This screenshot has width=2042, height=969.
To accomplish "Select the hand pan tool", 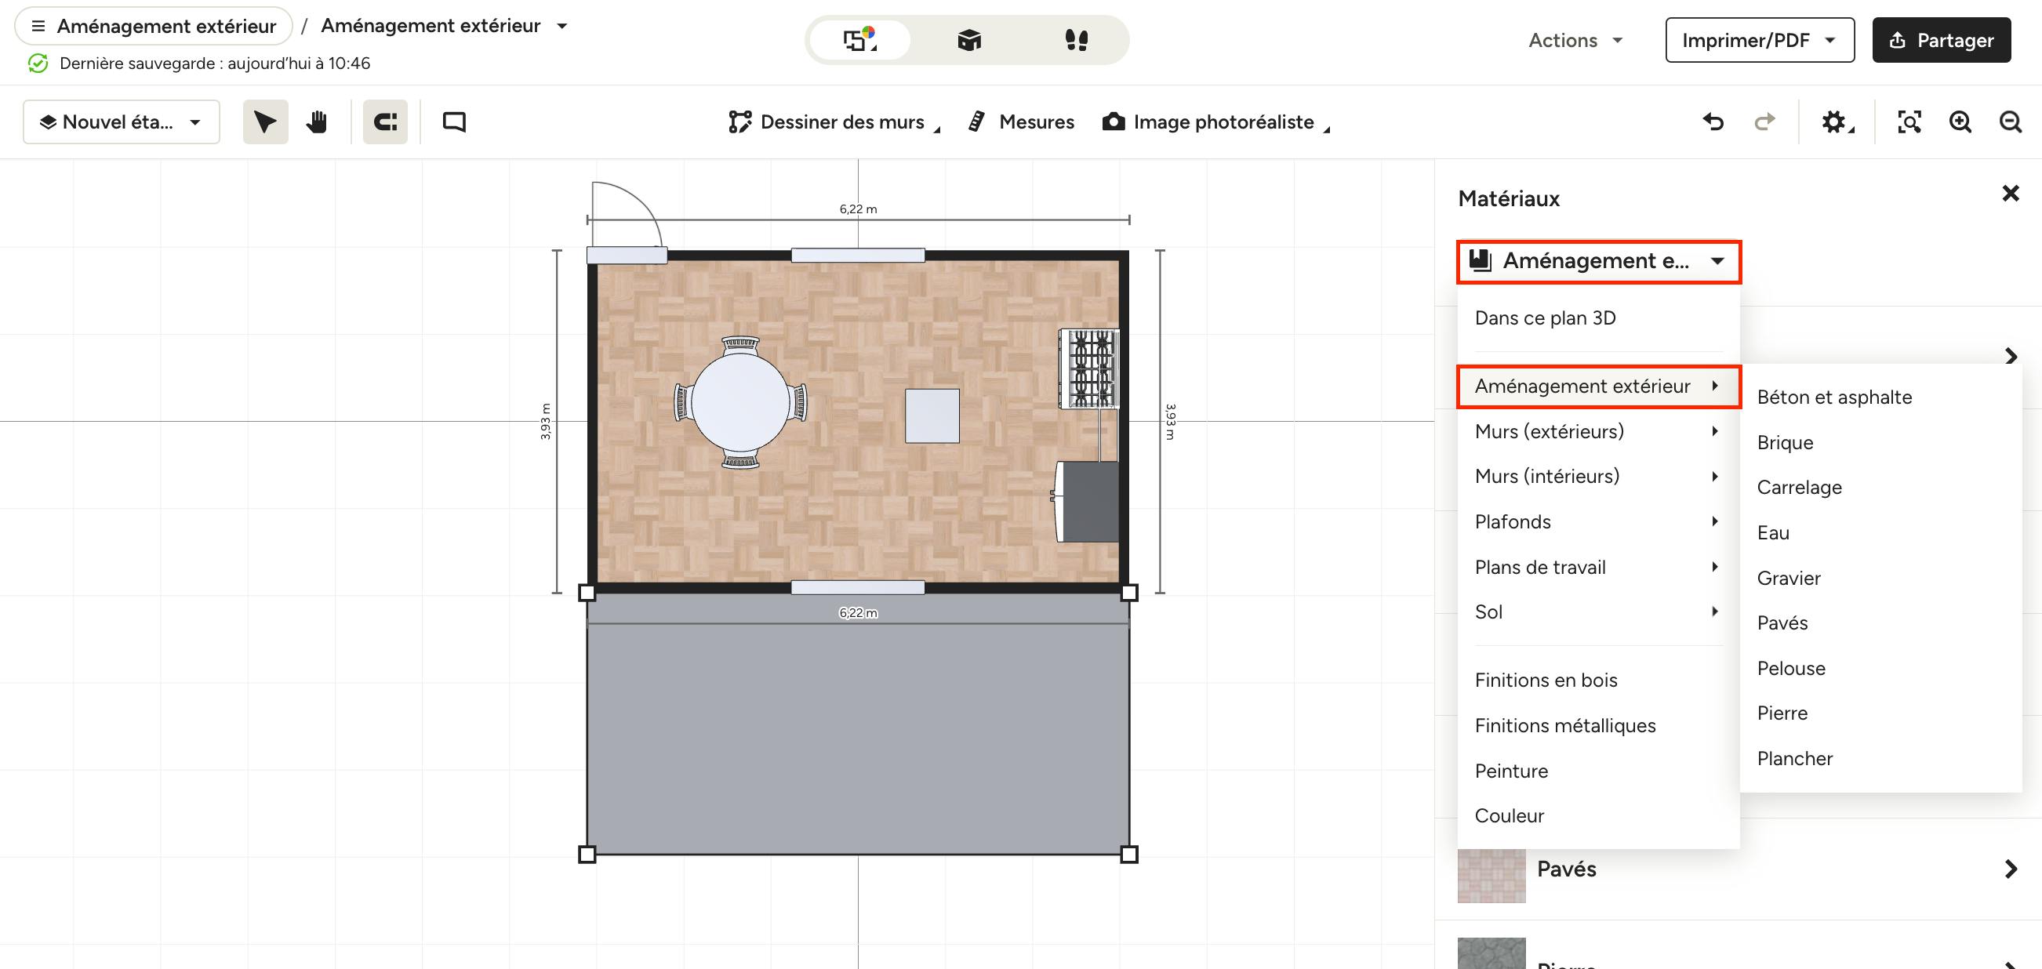I will click(317, 122).
